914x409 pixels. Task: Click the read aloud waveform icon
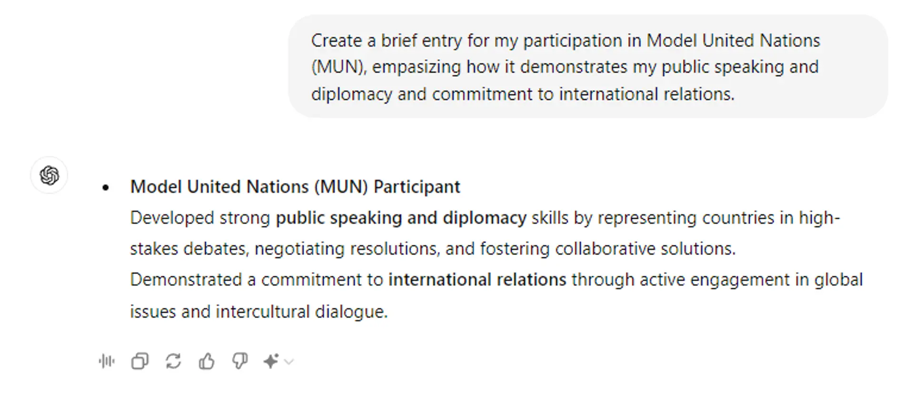coord(107,361)
